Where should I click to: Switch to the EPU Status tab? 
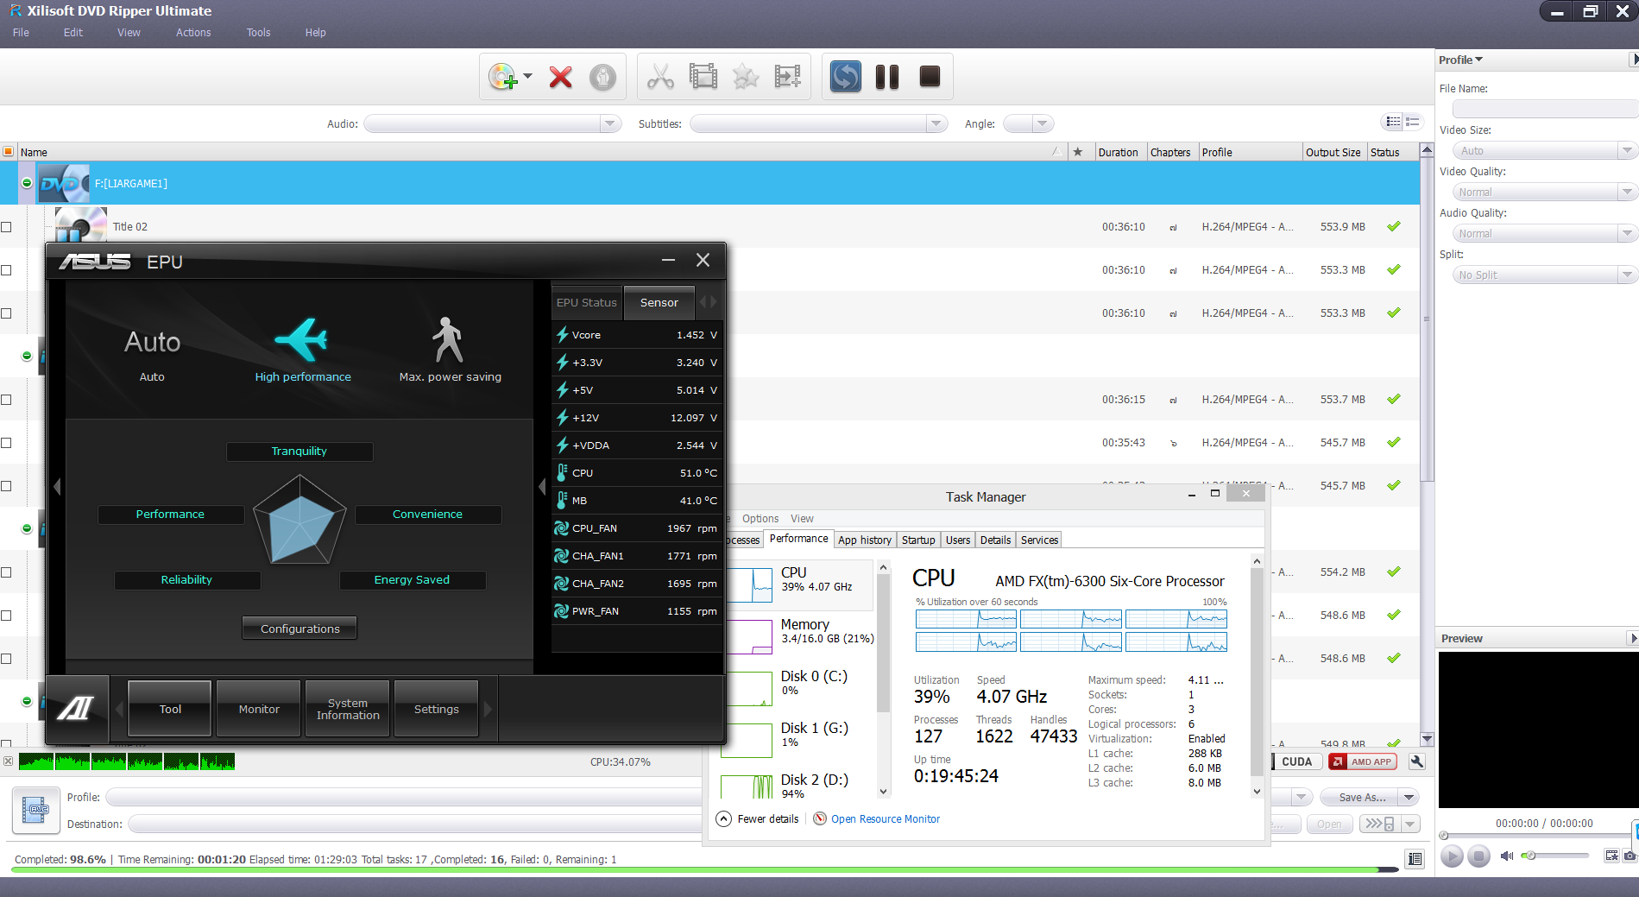[587, 302]
